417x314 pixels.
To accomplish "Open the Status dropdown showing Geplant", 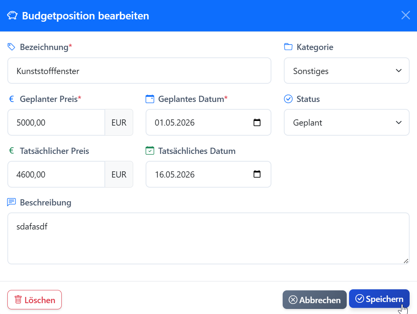I will click(x=346, y=122).
